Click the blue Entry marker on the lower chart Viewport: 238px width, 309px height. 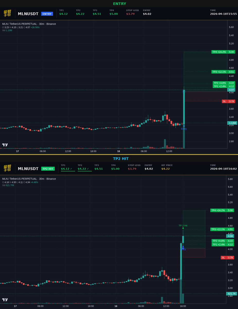point(183,247)
